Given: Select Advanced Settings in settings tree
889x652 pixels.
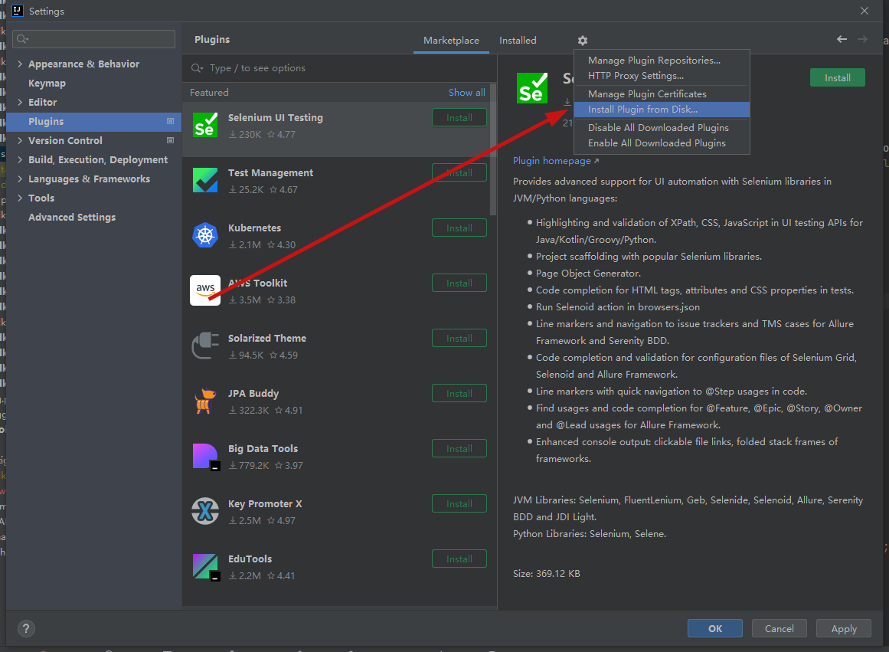Looking at the screenshot, I should (72, 217).
